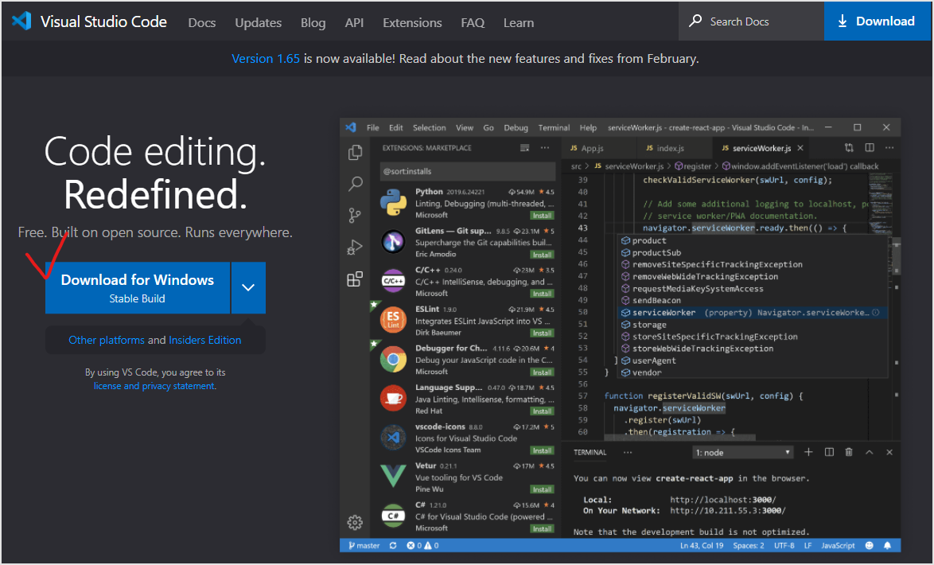Click the C# extension icon
Image resolution: width=934 pixels, height=565 pixels.
tap(393, 516)
